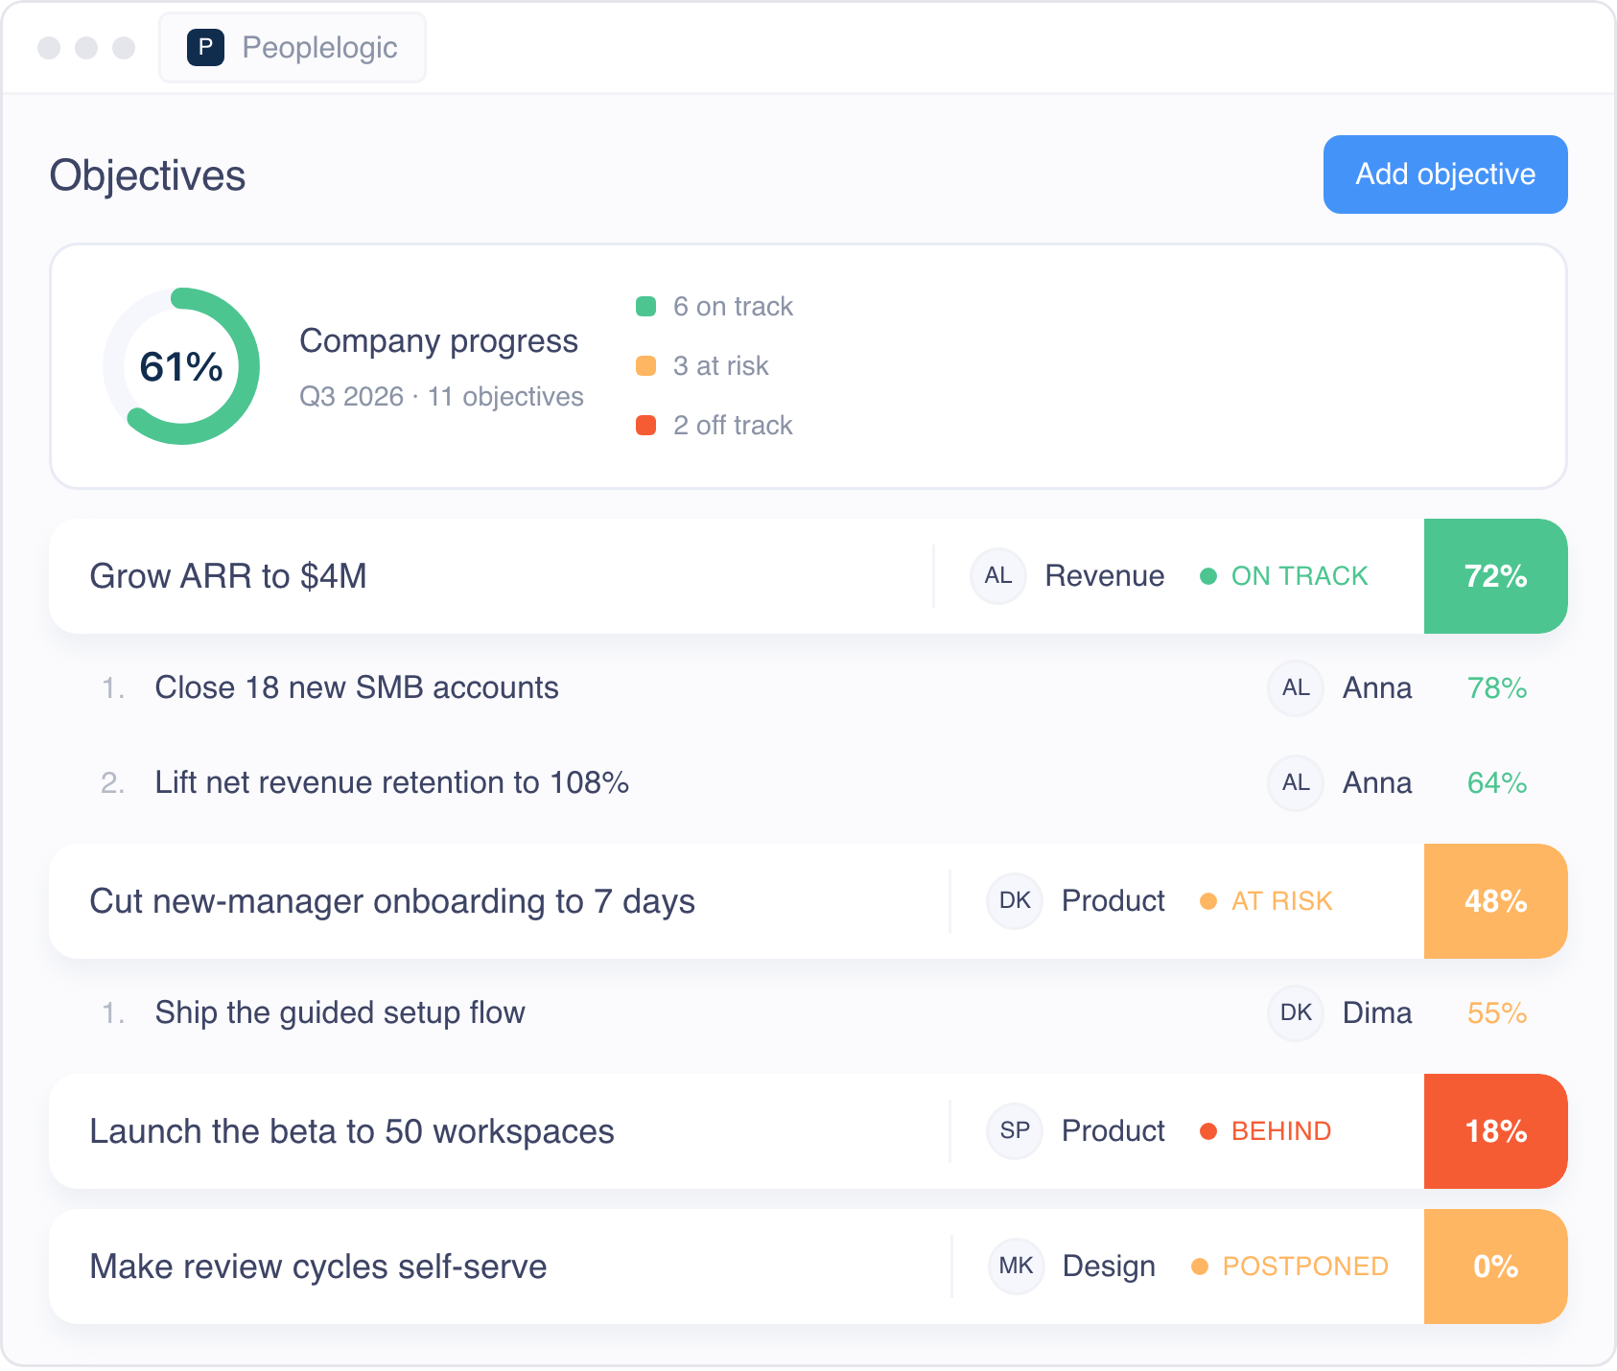
Task: Select the orange 3 at risk swatch
Action: tap(646, 366)
